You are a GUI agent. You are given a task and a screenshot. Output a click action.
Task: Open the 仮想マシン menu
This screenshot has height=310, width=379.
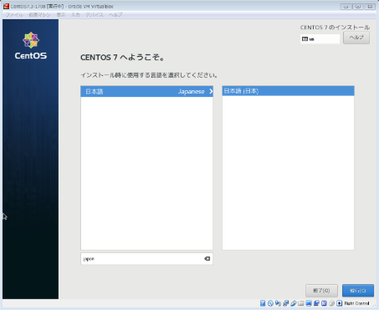(39, 15)
